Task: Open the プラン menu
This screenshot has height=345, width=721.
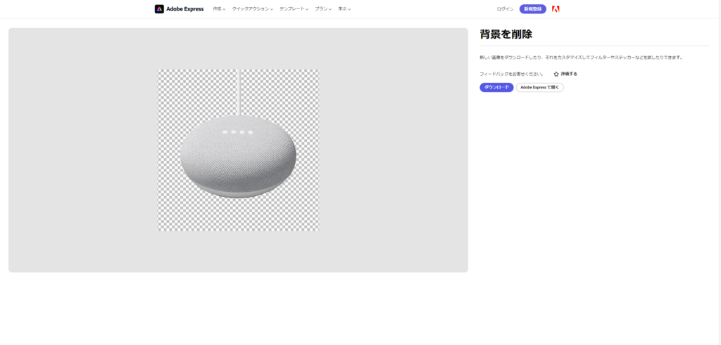Action: (323, 9)
